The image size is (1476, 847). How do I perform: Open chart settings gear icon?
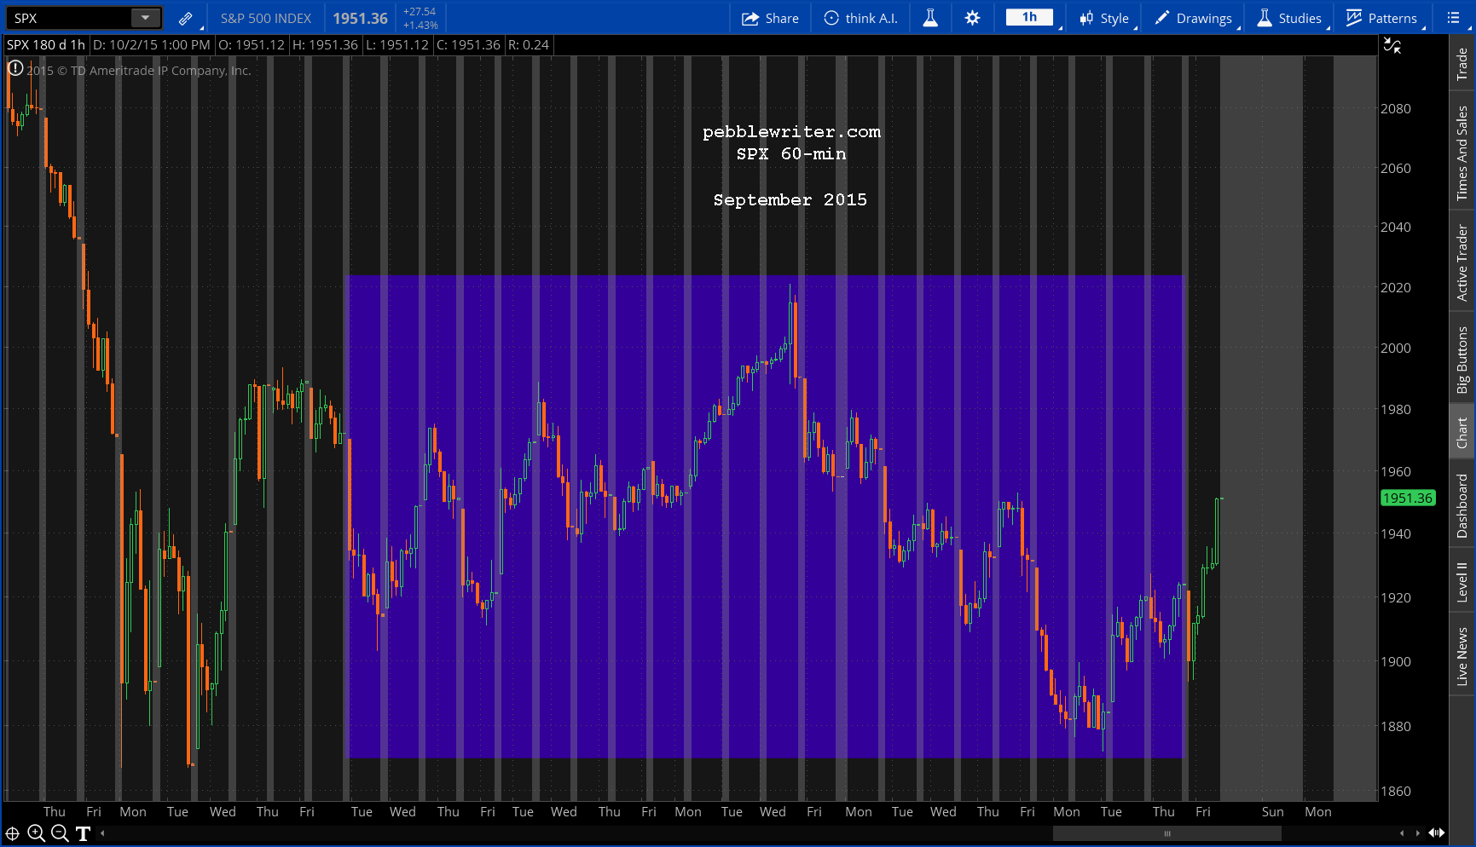point(972,18)
